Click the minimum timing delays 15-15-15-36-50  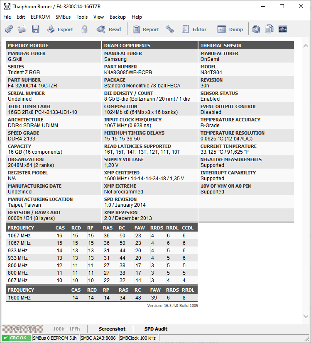(122, 139)
